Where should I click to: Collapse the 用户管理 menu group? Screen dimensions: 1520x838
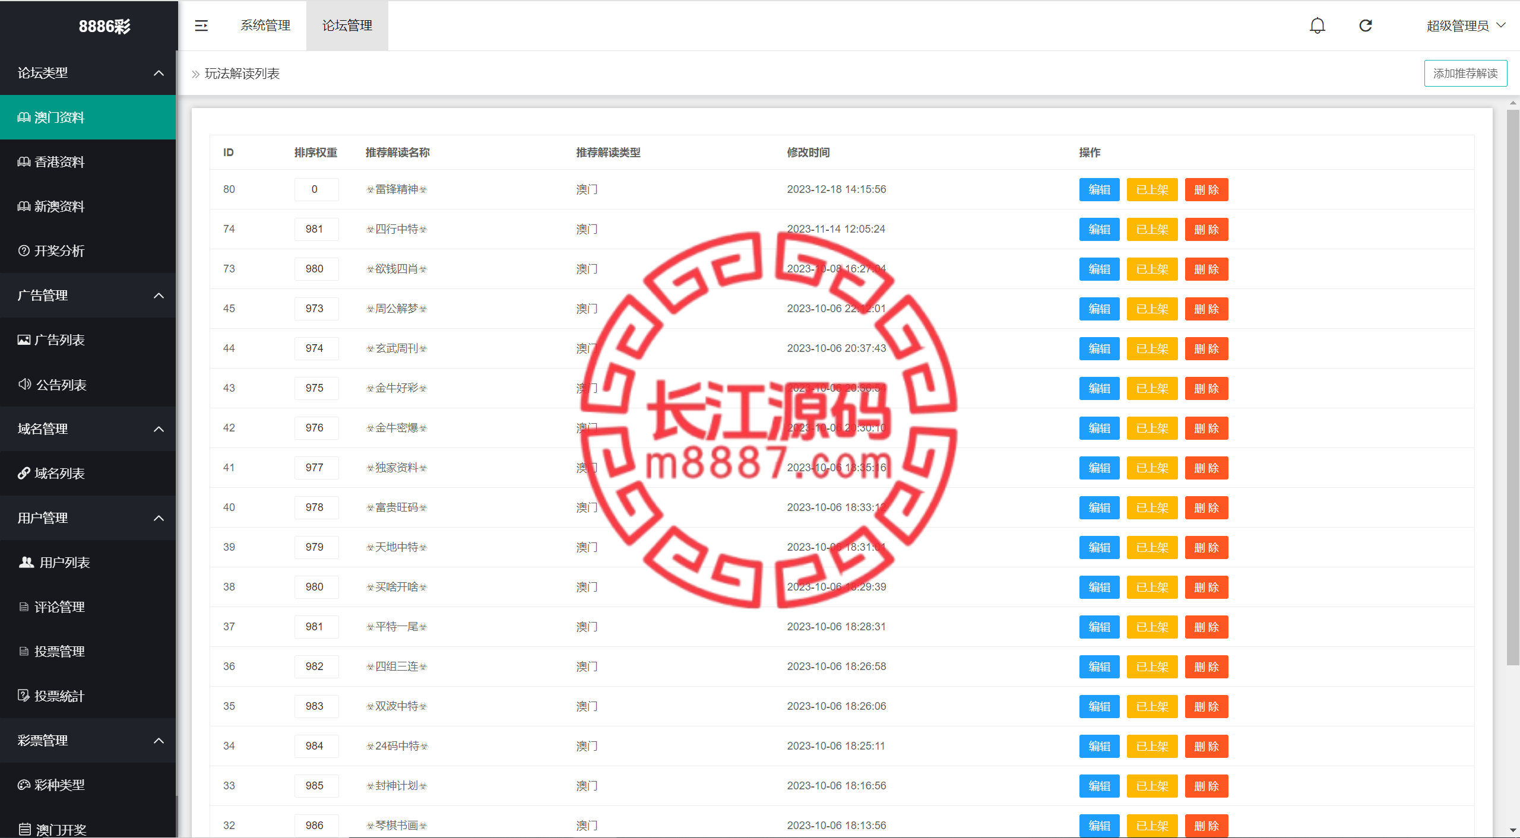click(88, 518)
